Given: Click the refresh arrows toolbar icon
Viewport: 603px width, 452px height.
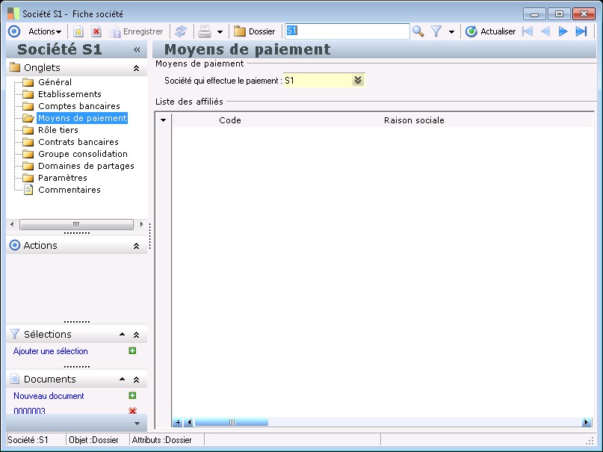Looking at the screenshot, I should [x=180, y=31].
